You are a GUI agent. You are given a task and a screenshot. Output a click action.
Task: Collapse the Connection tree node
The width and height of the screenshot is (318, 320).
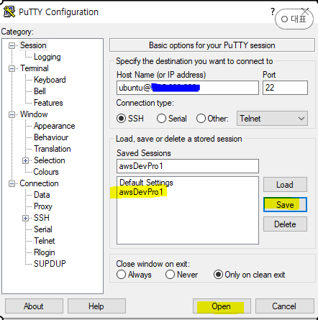click(12, 183)
